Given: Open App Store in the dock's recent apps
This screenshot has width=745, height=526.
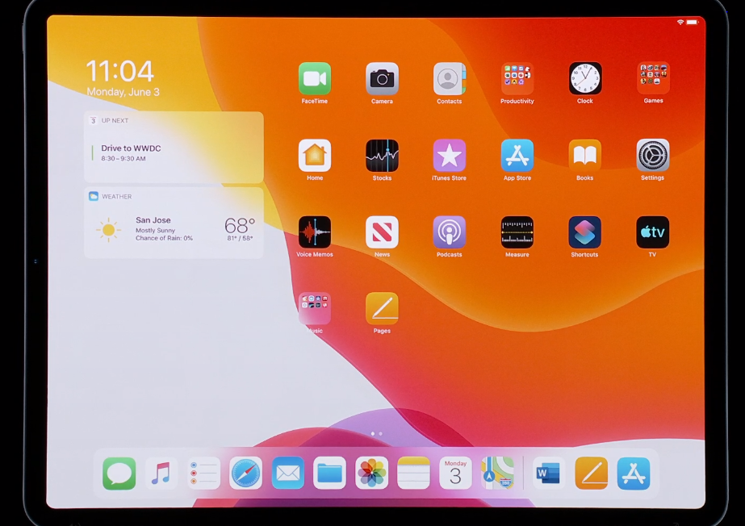Looking at the screenshot, I should [x=634, y=474].
